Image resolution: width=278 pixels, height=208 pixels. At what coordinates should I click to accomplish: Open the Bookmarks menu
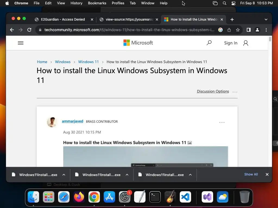pos(97,3)
